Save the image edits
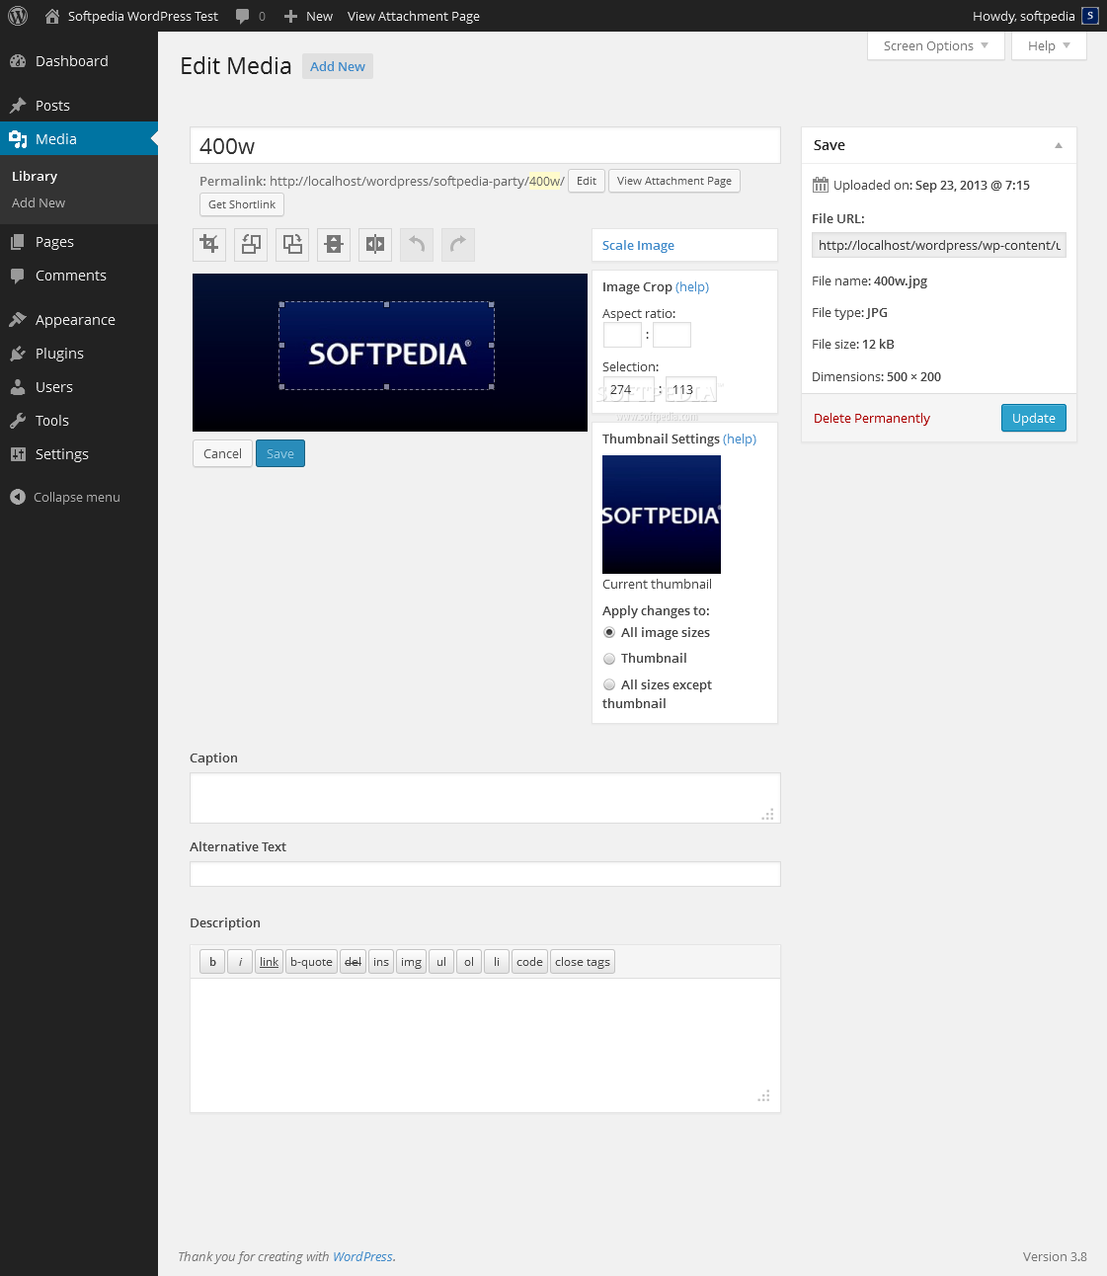Screen dimensions: 1107x1276 pos(280,453)
